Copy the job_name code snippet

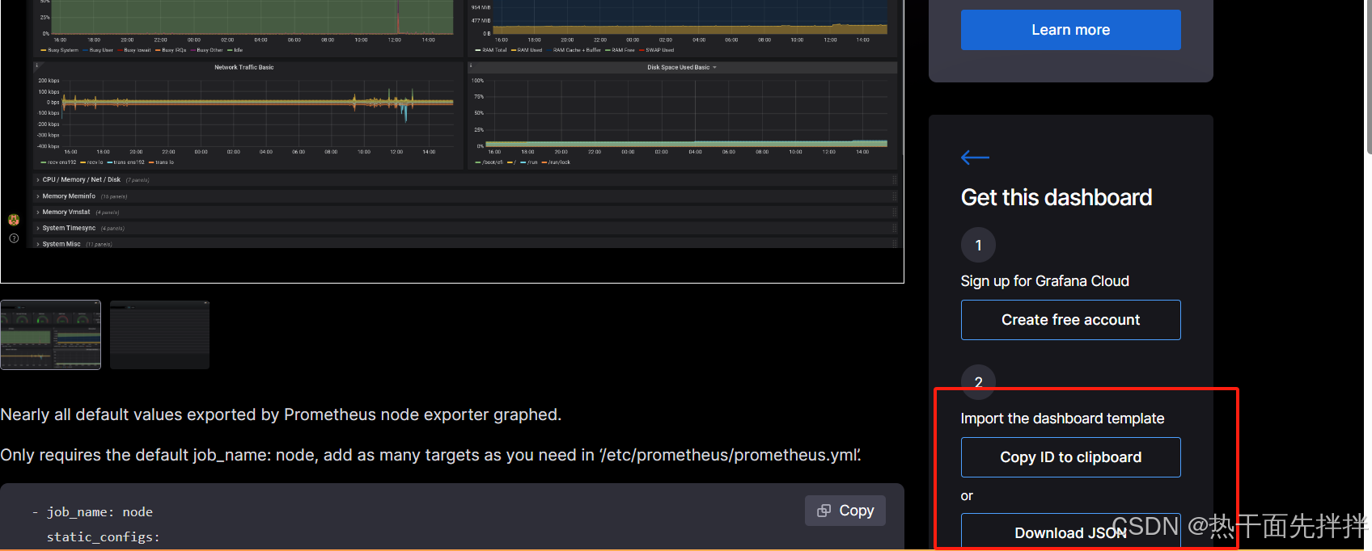pyautogui.click(x=845, y=511)
